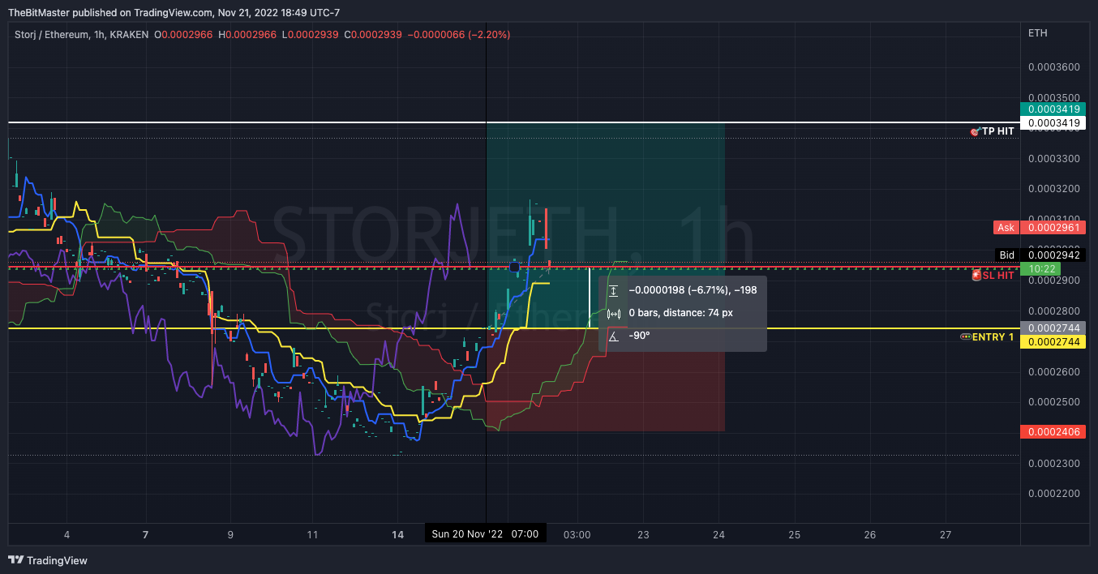Click the TP HIT target icon label
Viewport: 1098px width, 574px height.
click(x=992, y=131)
